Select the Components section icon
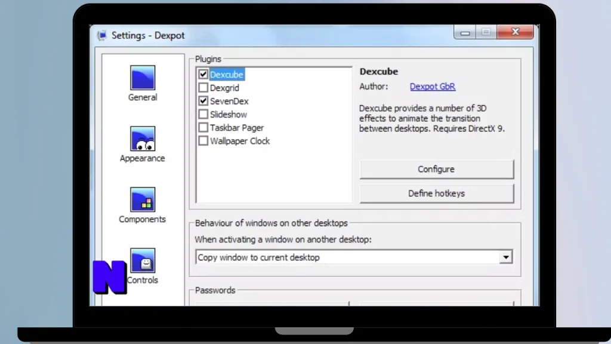 (143, 199)
